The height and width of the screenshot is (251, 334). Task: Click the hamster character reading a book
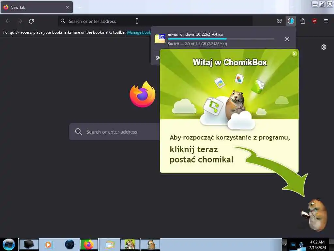[315, 215]
